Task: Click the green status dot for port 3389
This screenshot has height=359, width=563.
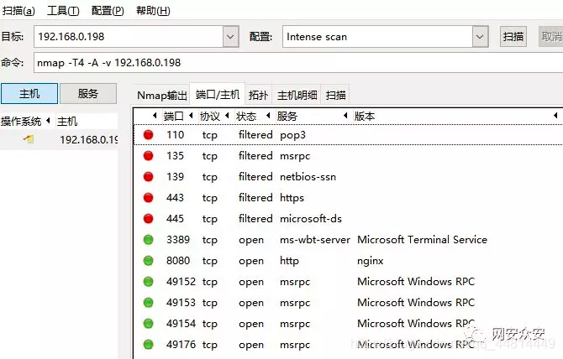Action: point(148,239)
